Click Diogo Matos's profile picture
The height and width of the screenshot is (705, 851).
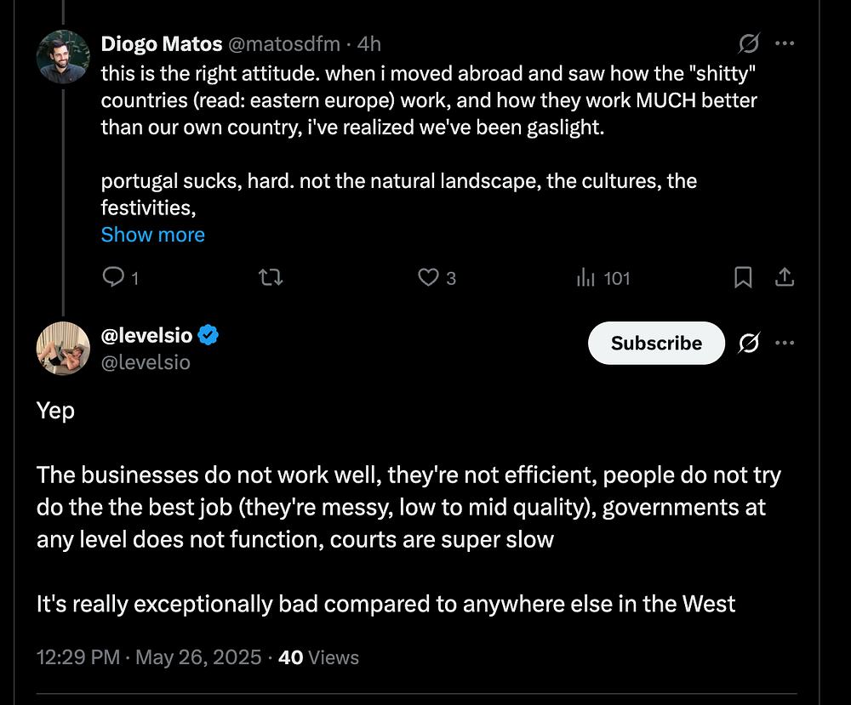coord(63,56)
